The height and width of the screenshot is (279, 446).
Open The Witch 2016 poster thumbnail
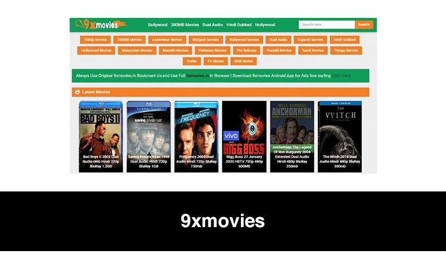click(x=340, y=136)
